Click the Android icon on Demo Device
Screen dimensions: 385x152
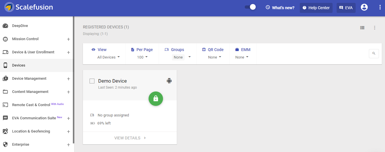tap(169, 81)
